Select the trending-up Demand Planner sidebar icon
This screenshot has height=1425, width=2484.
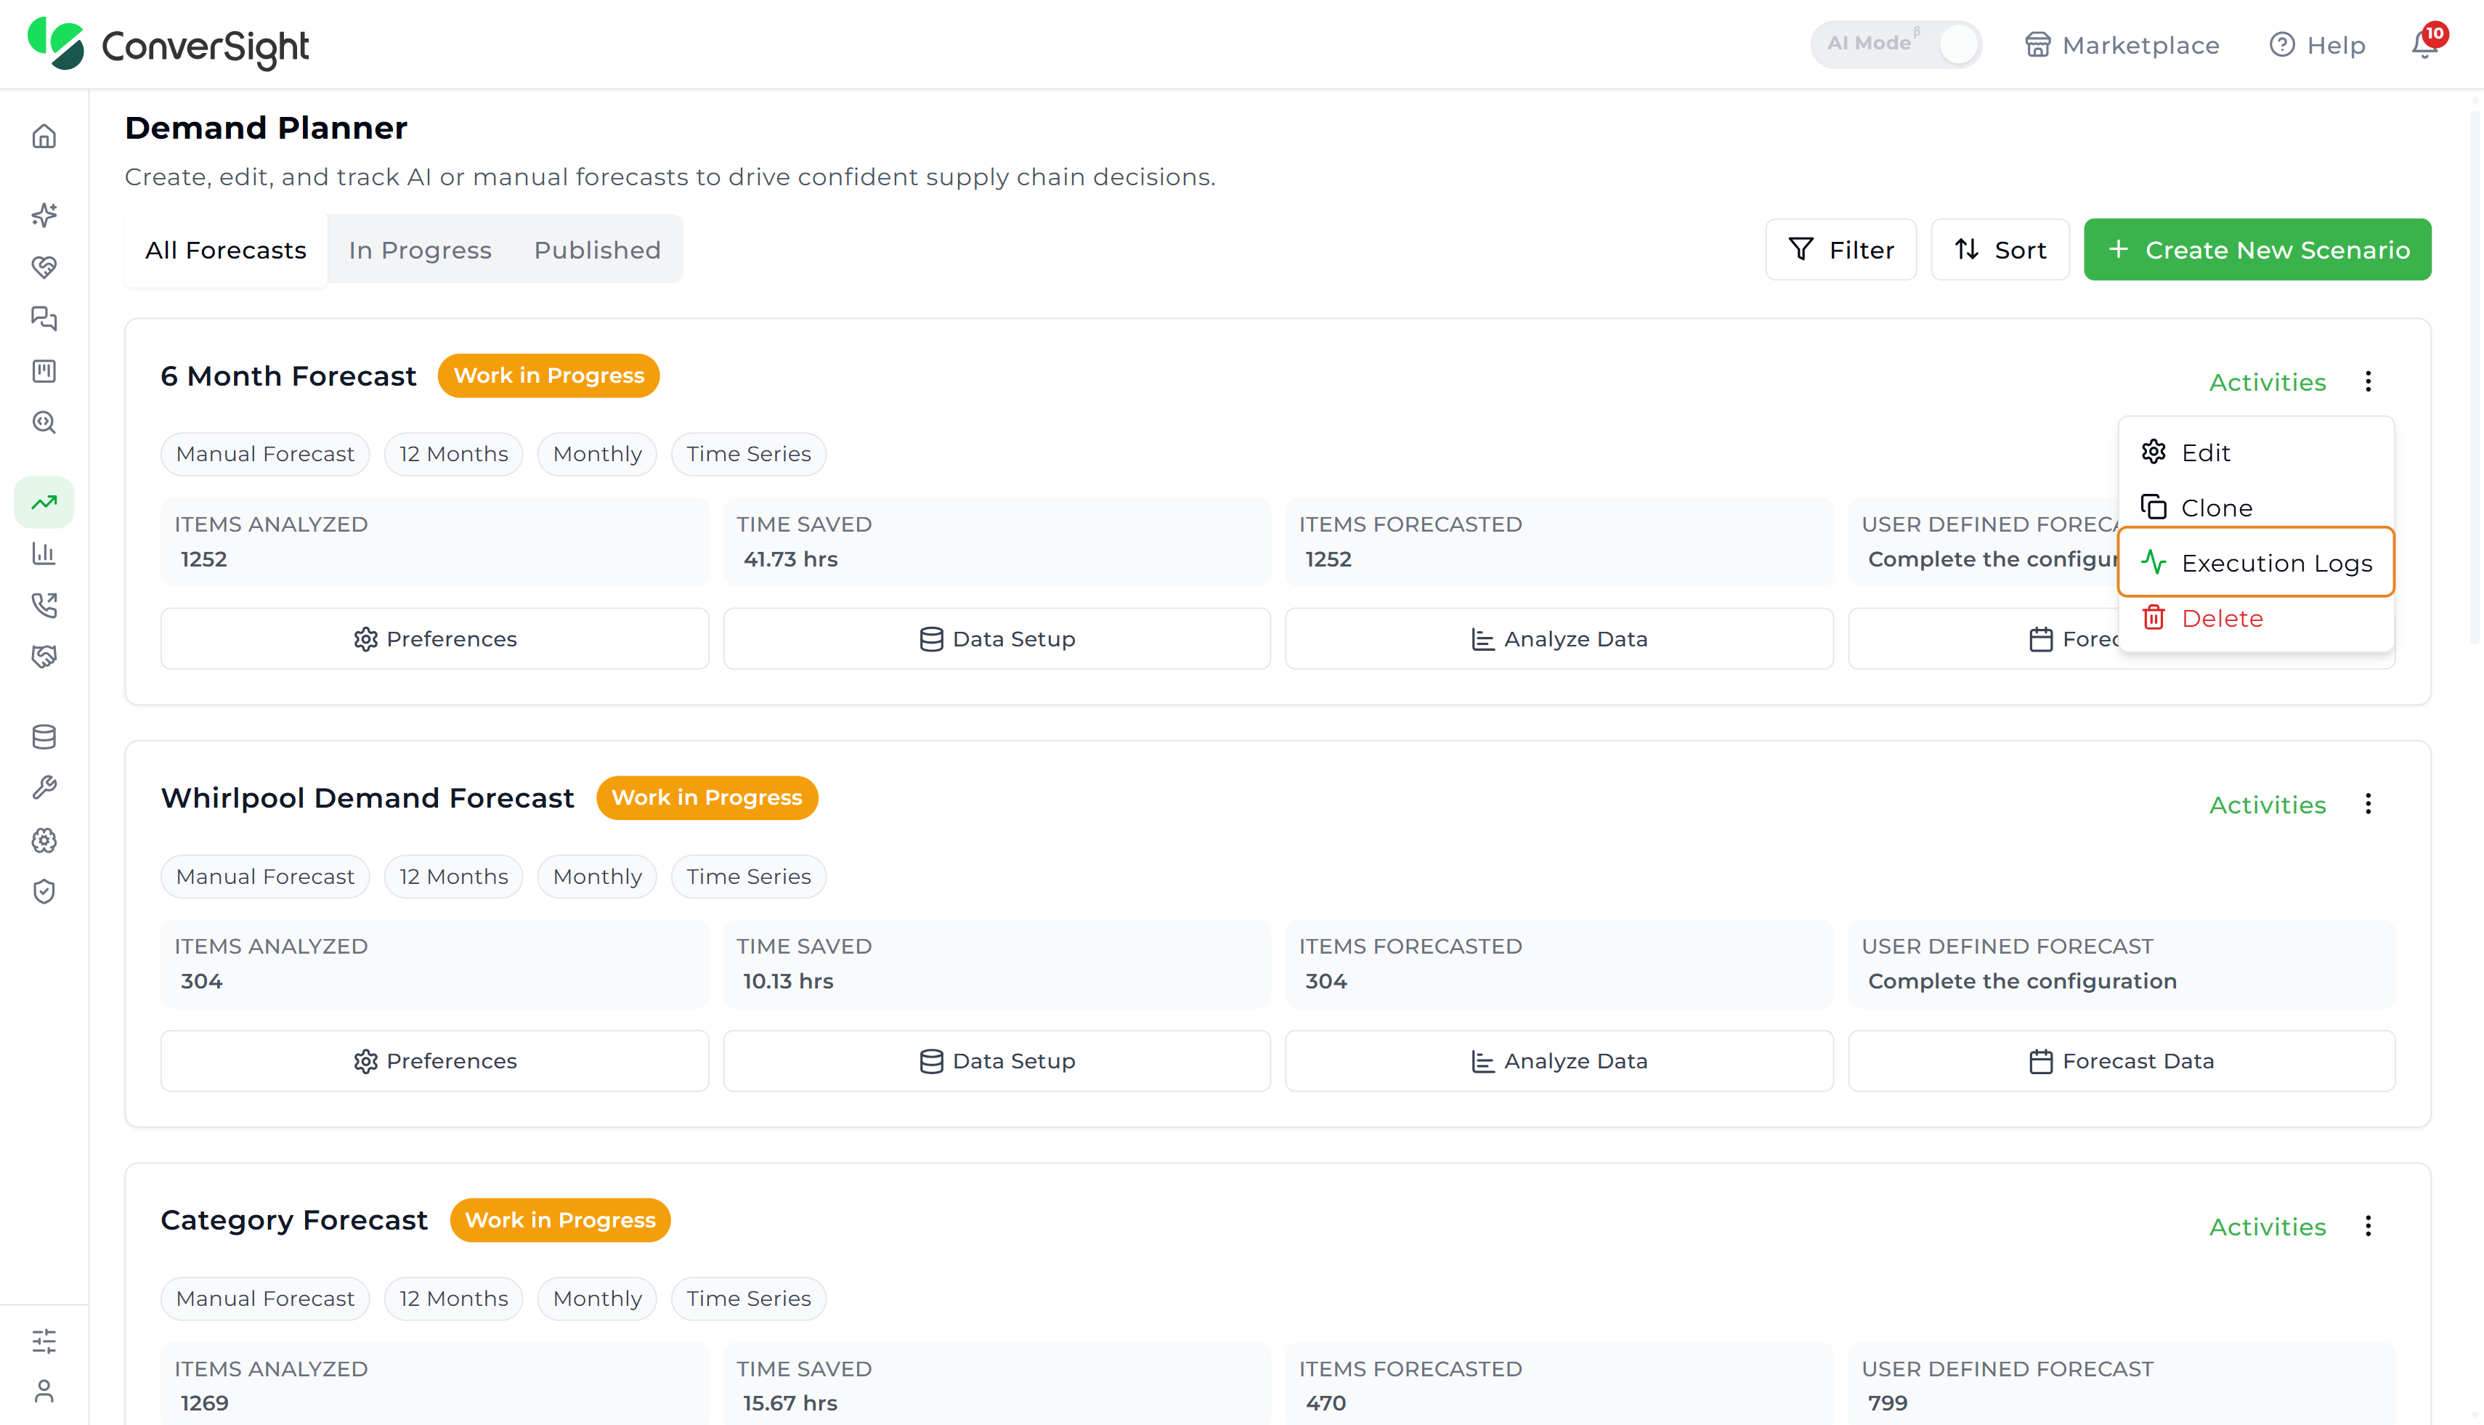(44, 502)
